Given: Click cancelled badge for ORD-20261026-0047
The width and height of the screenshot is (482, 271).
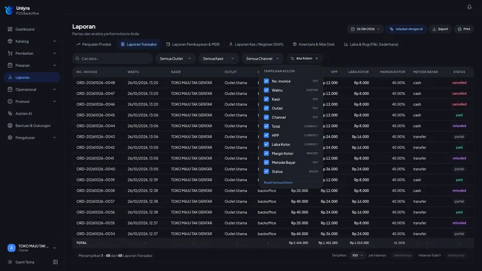Looking at the screenshot, I should [x=459, y=93].
